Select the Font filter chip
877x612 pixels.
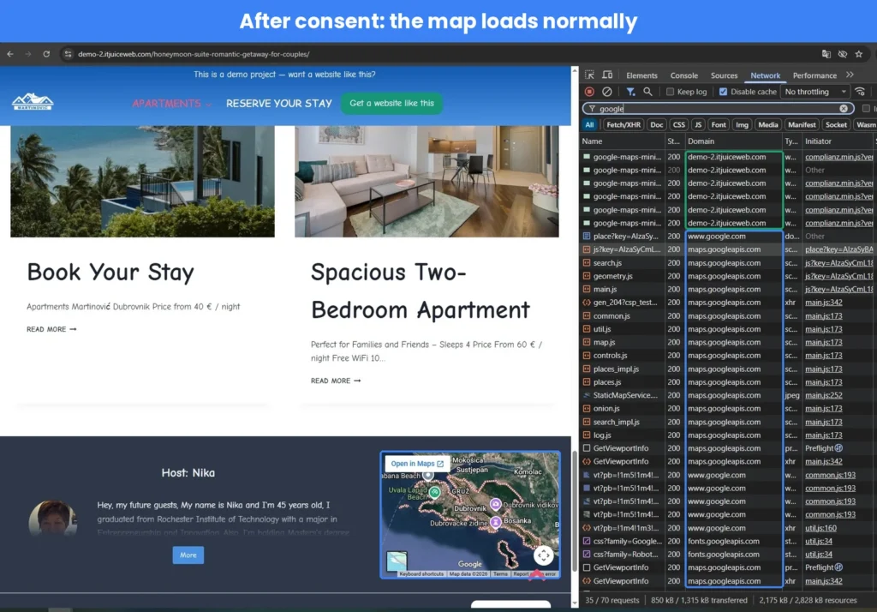pyautogui.click(x=719, y=125)
